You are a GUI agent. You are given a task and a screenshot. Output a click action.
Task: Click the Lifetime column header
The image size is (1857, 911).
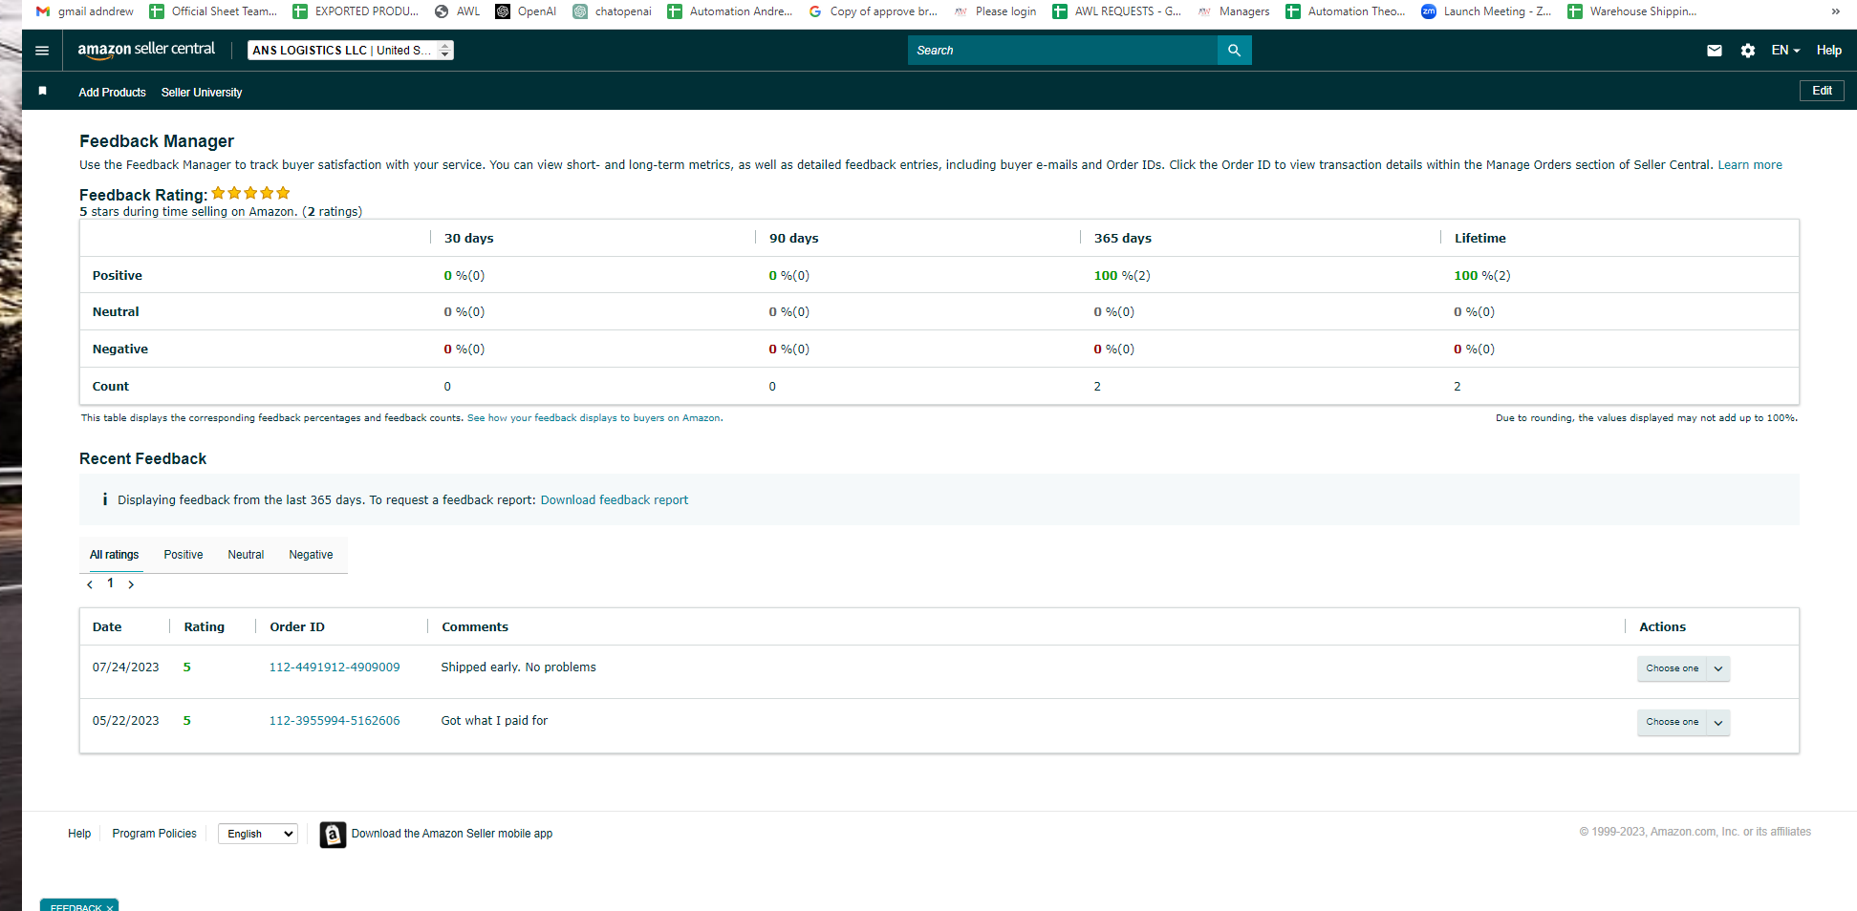(x=1480, y=239)
